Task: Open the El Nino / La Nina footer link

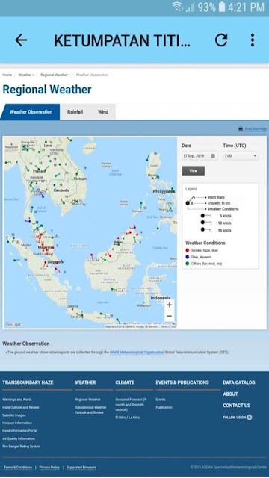Action: pos(128,418)
